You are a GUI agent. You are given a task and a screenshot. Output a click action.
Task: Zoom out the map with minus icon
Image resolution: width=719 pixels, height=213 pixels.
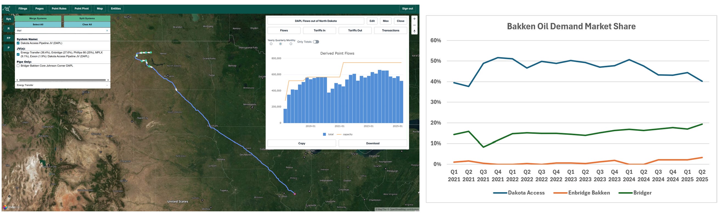(415, 25)
